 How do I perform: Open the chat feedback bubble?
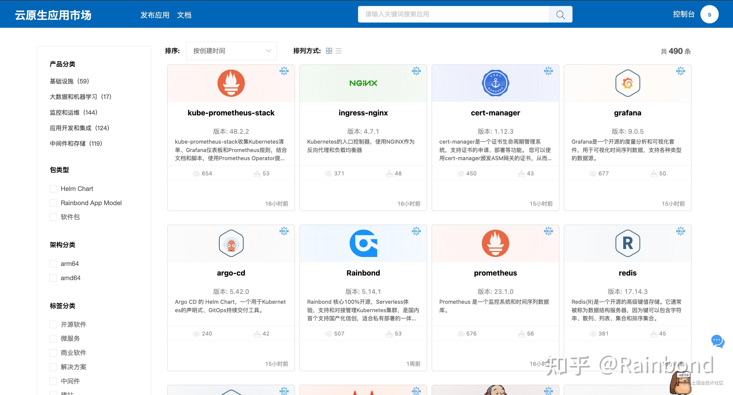point(718,342)
